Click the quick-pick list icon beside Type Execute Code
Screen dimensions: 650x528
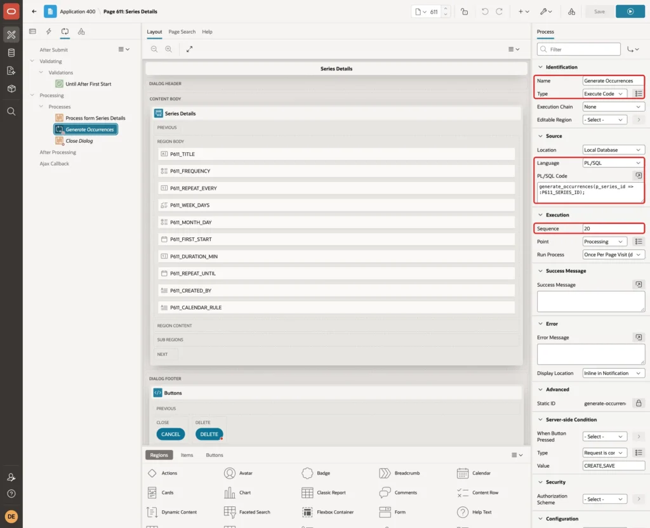(x=639, y=94)
